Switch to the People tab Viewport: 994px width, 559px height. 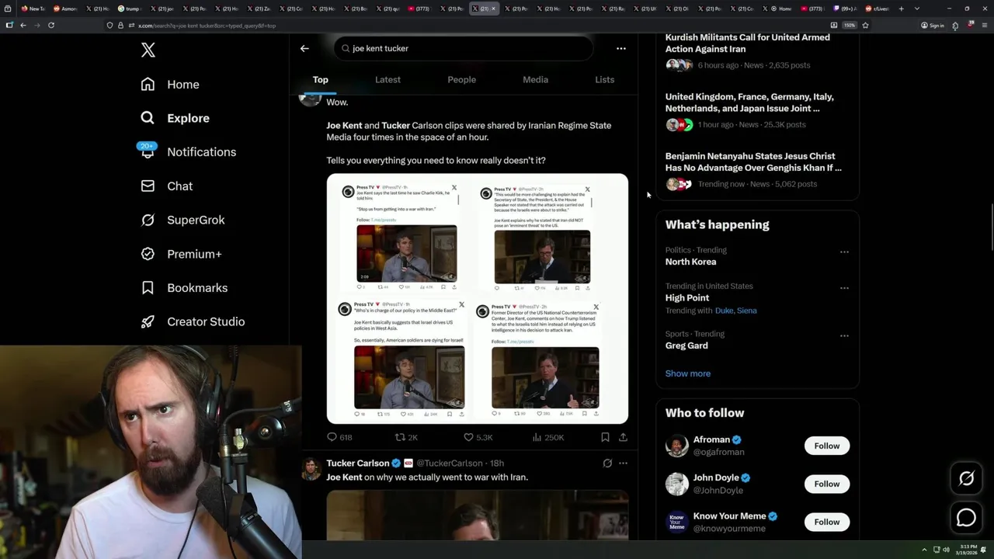click(461, 79)
